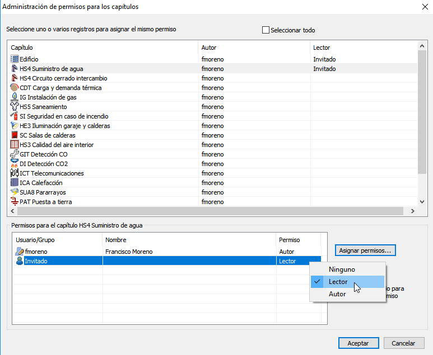
Task: Select the CDT Carga y demanda térmica row
Action: click(213, 88)
